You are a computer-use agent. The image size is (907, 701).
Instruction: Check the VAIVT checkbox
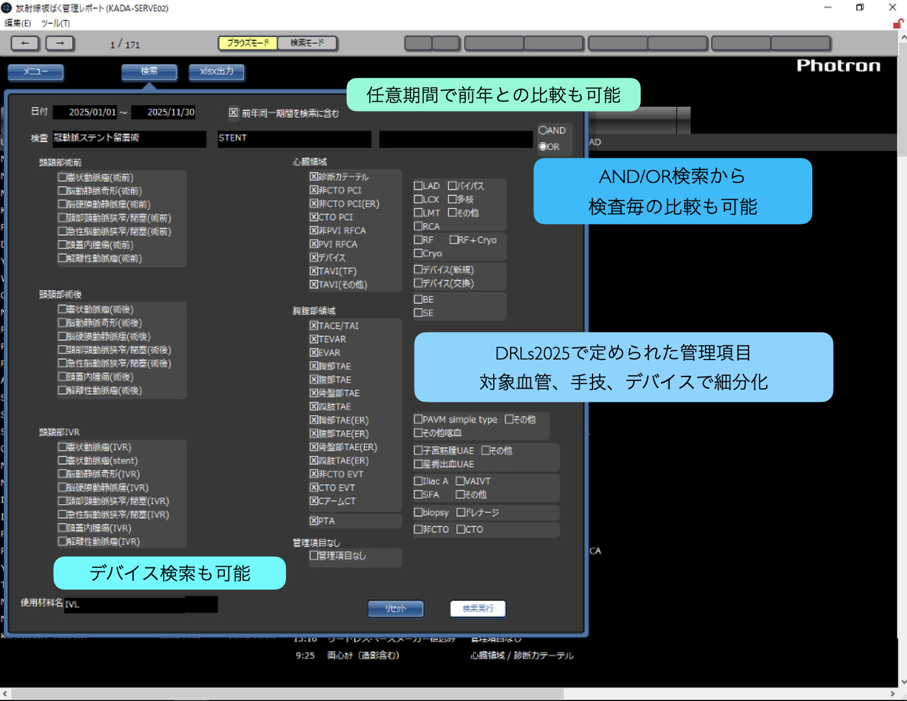[x=460, y=481]
